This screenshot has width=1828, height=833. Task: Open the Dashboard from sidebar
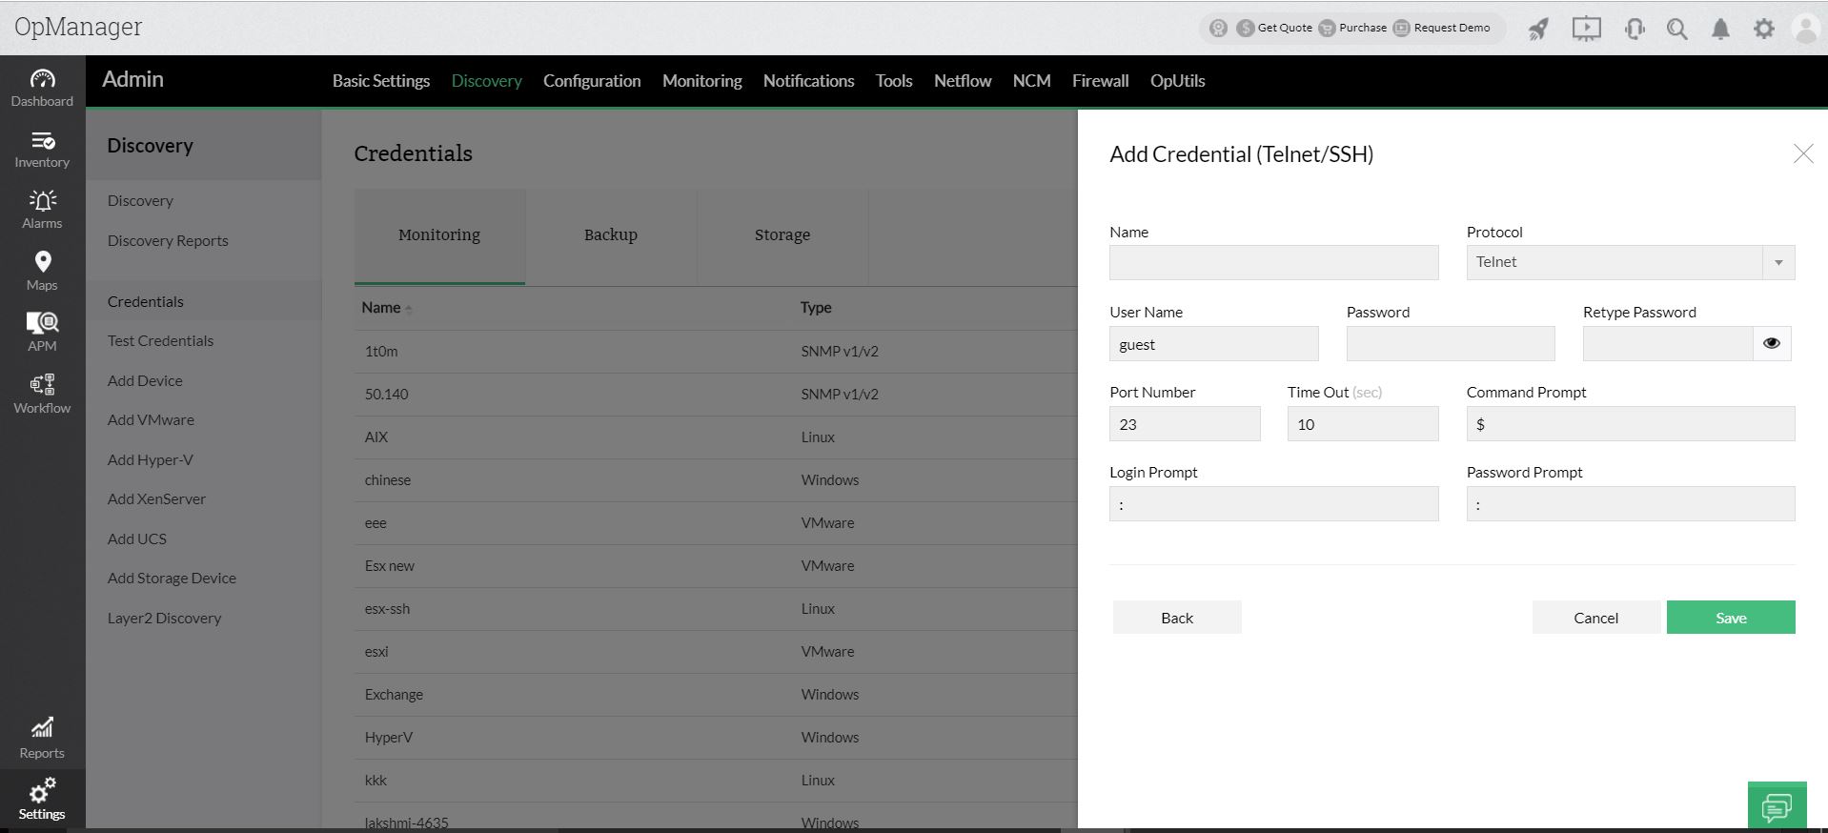point(42,87)
